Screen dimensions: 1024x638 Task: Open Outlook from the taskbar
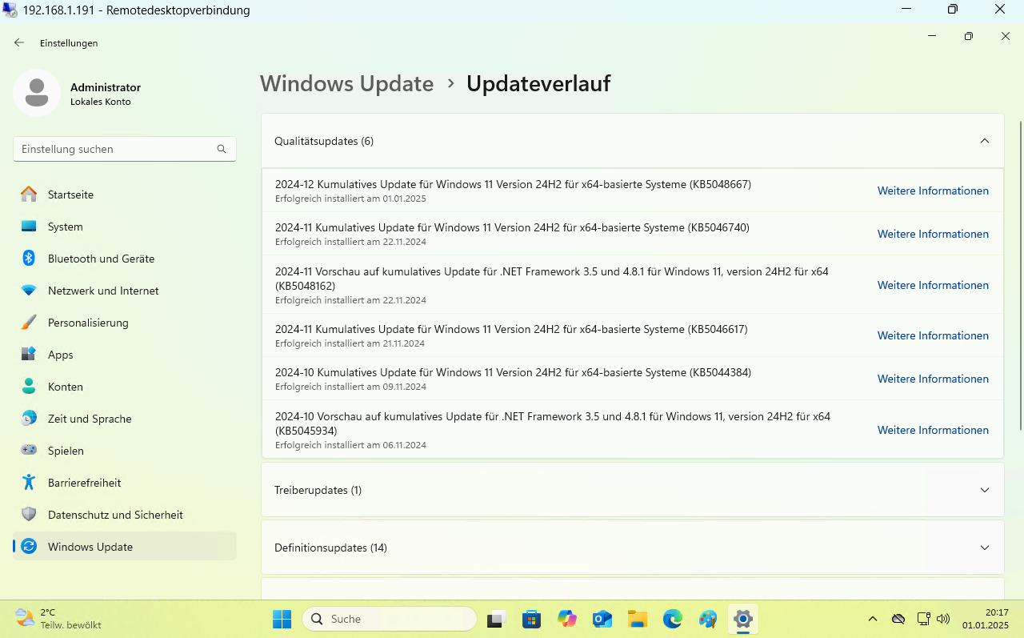pos(602,619)
